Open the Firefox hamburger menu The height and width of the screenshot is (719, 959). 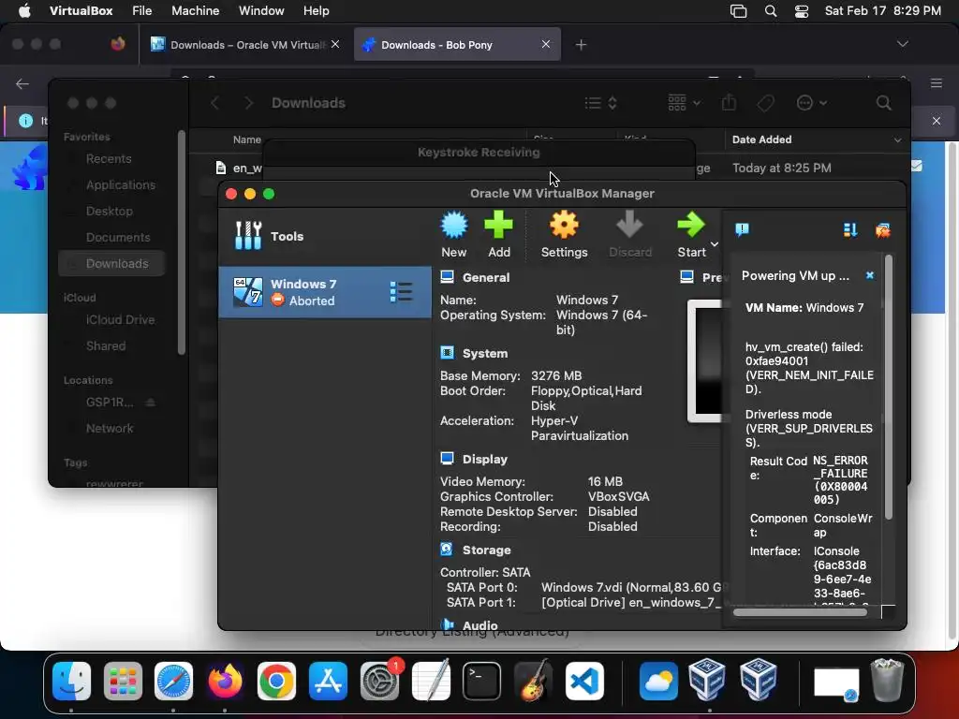coord(937,83)
